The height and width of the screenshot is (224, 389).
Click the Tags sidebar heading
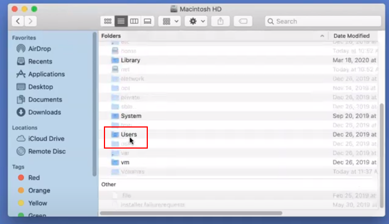click(18, 167)
